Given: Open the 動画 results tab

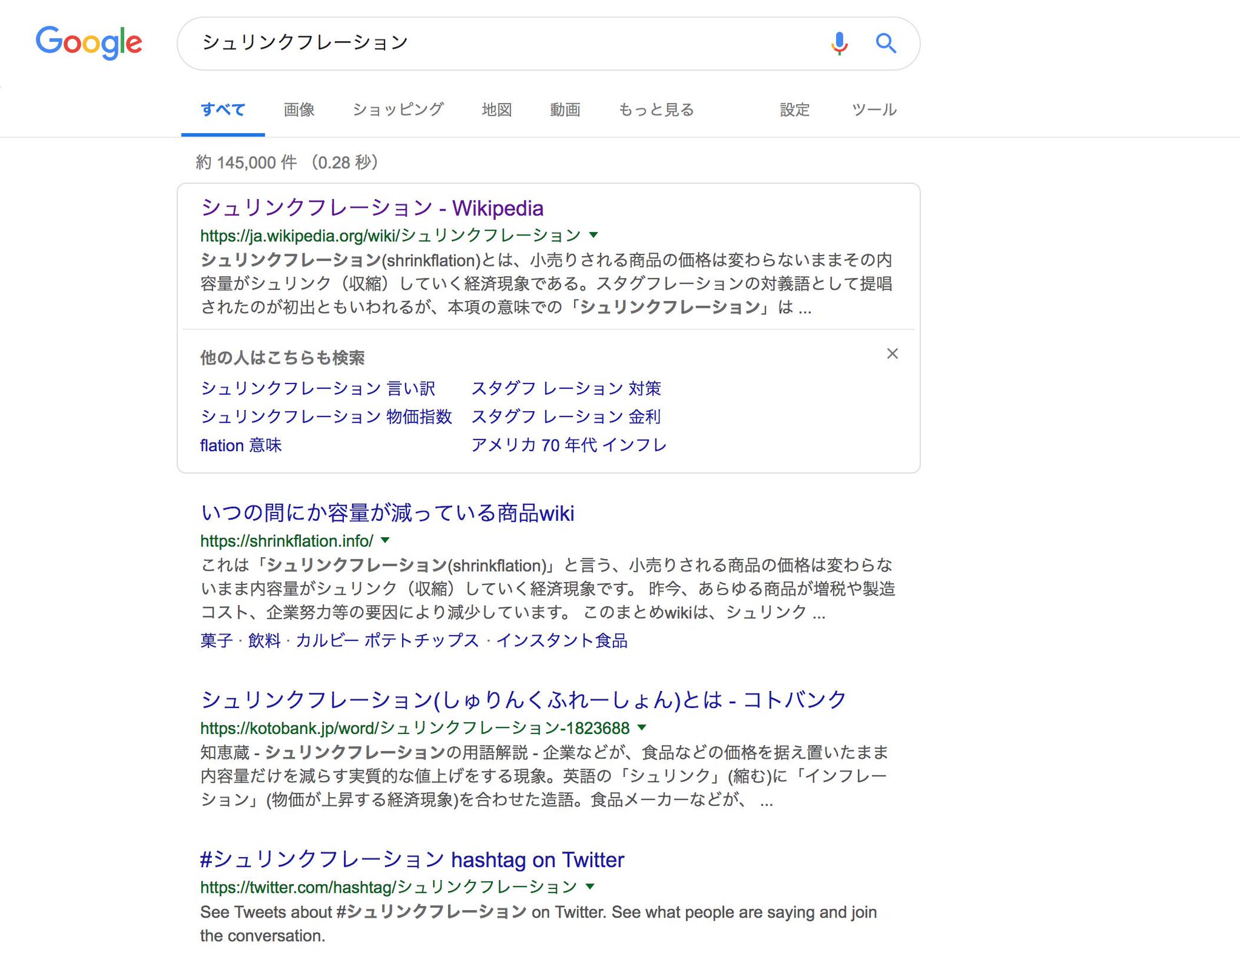Looking at the screenshot, I should tap(565, 110).
